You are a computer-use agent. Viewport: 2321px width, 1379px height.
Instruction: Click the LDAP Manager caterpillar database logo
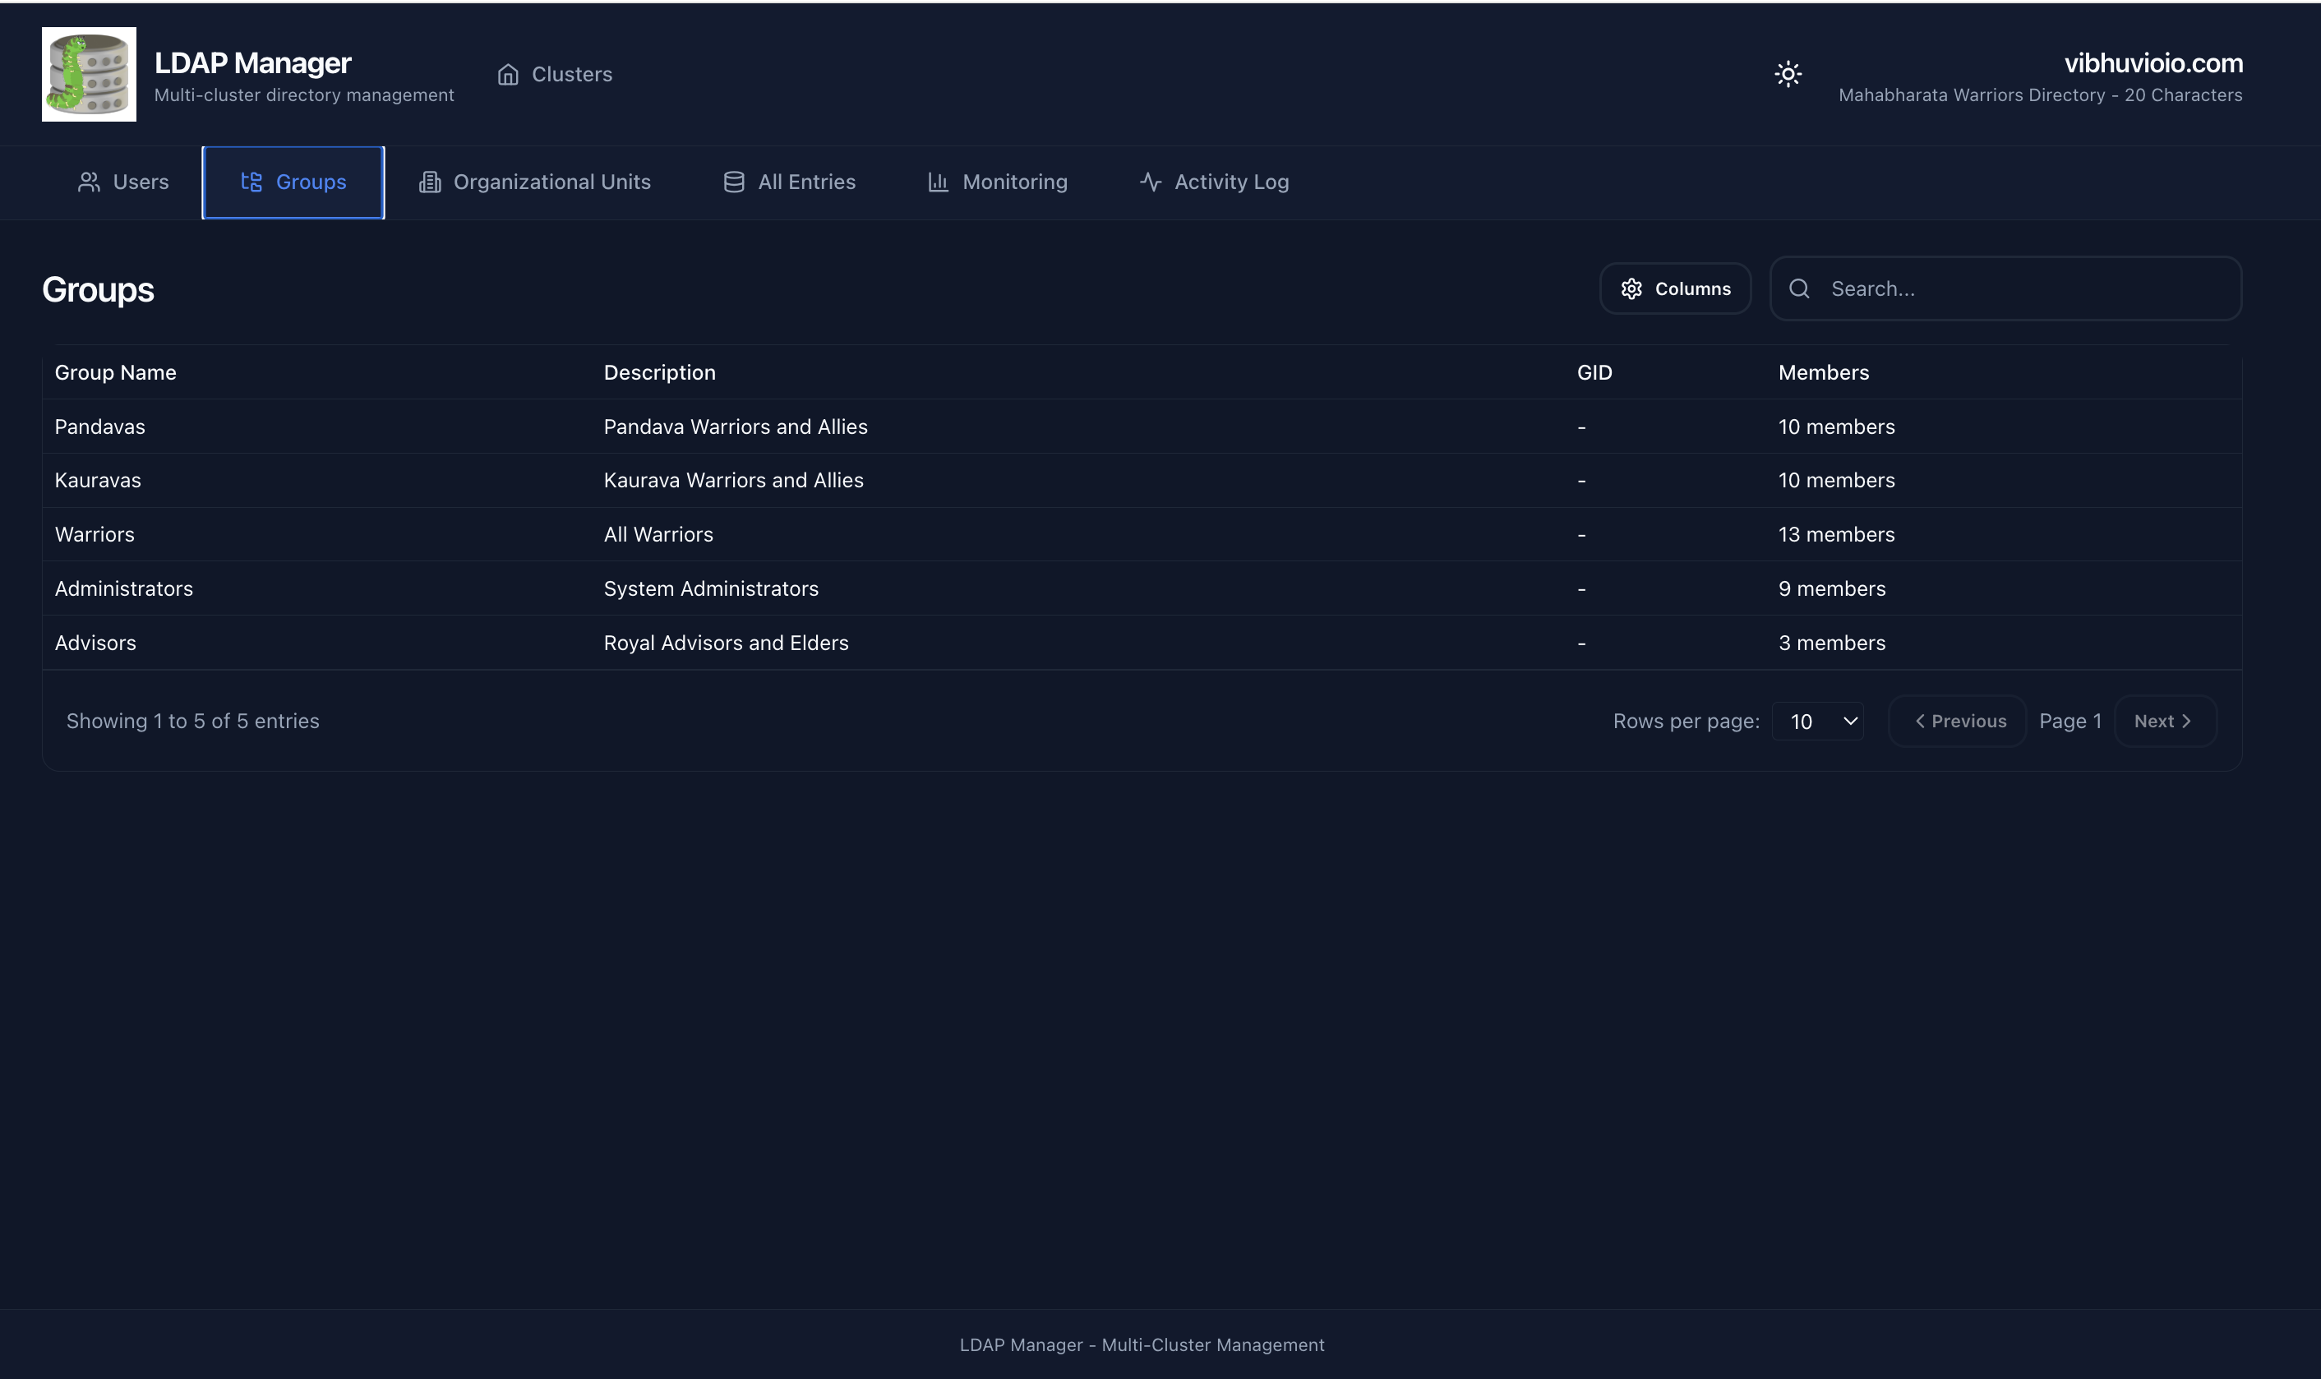point(88,73)
